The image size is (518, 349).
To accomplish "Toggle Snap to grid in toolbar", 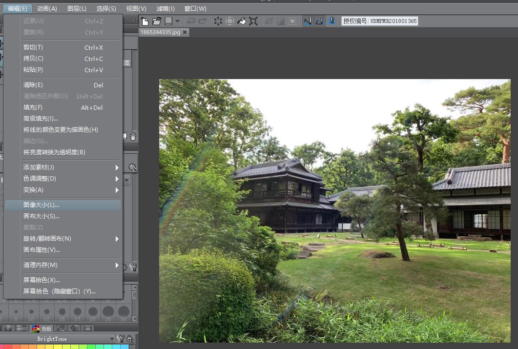I will pyautogui.click(x=332, y=21).
